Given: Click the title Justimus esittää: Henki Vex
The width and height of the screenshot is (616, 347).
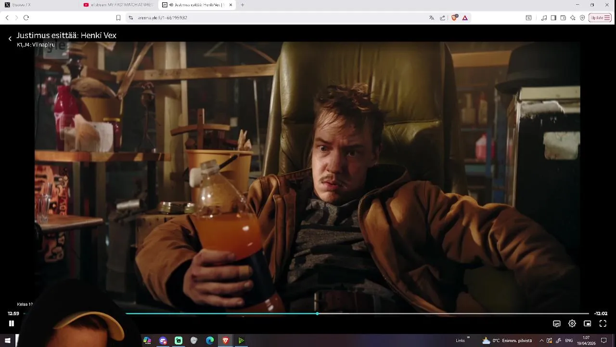Looking at the screenshot, I should (66, 36).
